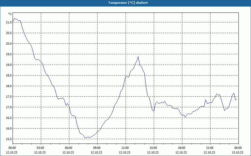Click the °C unit label
The image size is (251, 156).
[10, 14]
